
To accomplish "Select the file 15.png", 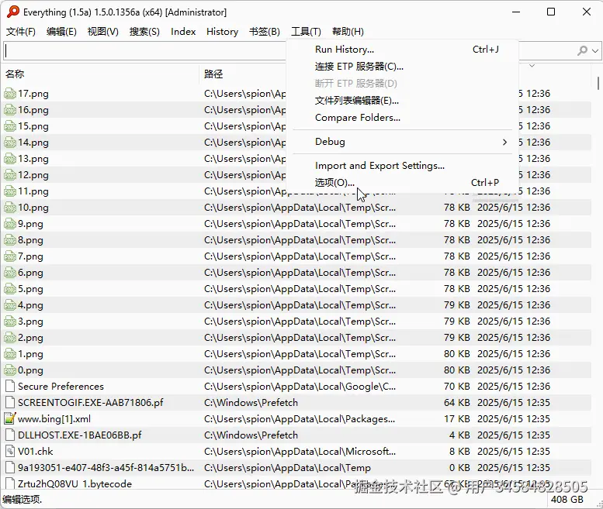I will point(33,126).
